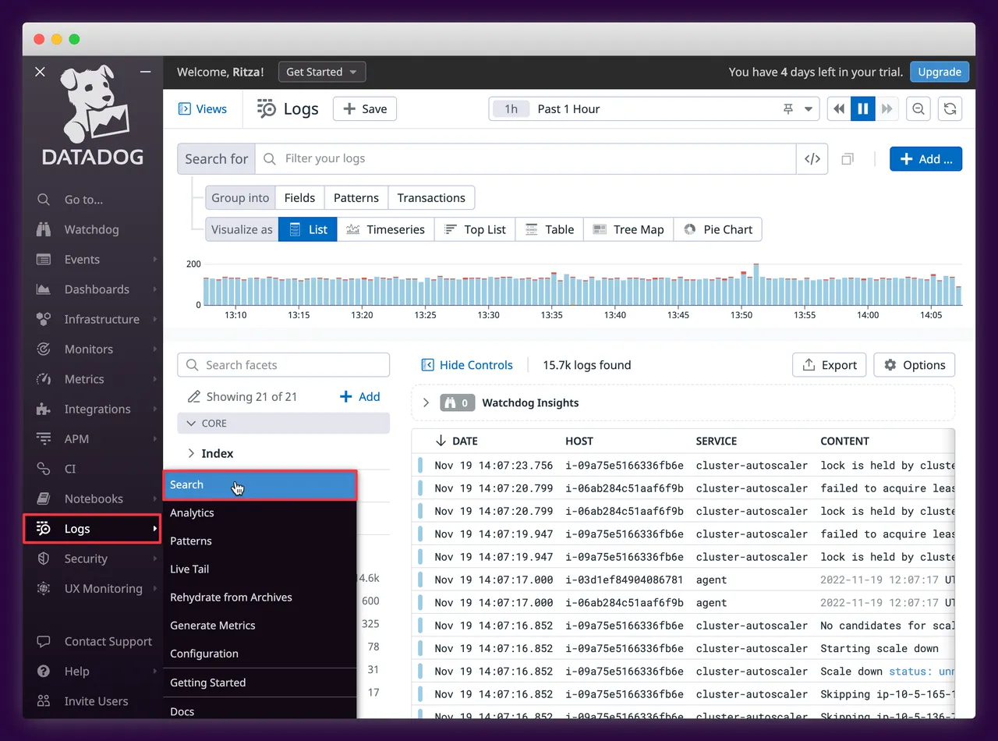
Task: Open Security in the sidebar
Action: pyautogui.click(x=86, y=558)
